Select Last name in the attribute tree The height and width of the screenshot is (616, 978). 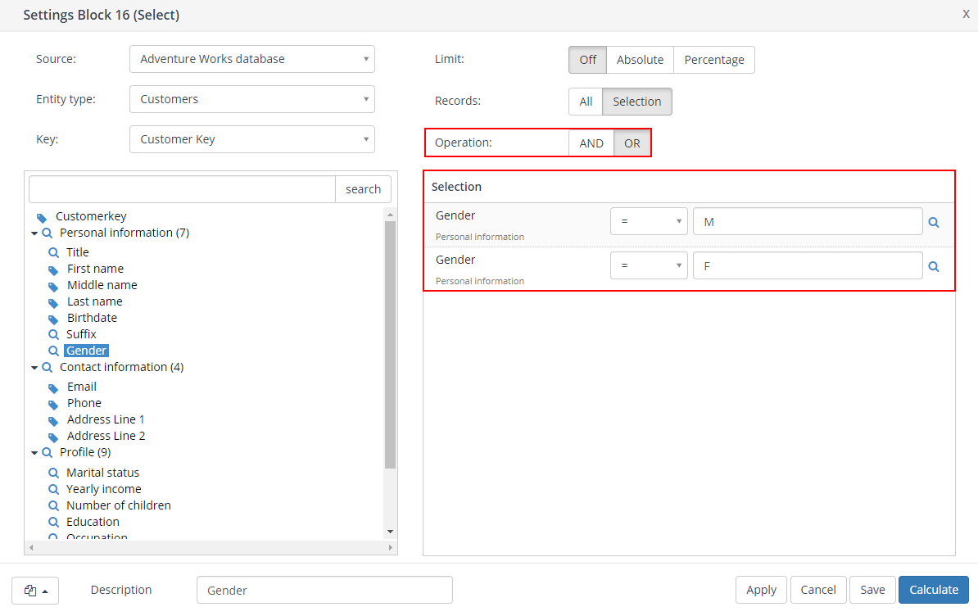click(x=94, y=301)
